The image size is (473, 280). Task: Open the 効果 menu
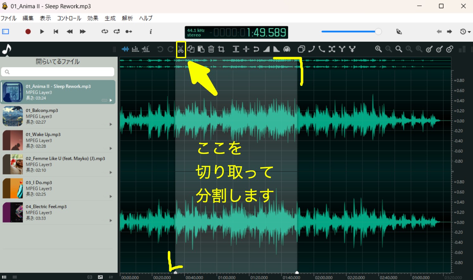pos(93,18)
